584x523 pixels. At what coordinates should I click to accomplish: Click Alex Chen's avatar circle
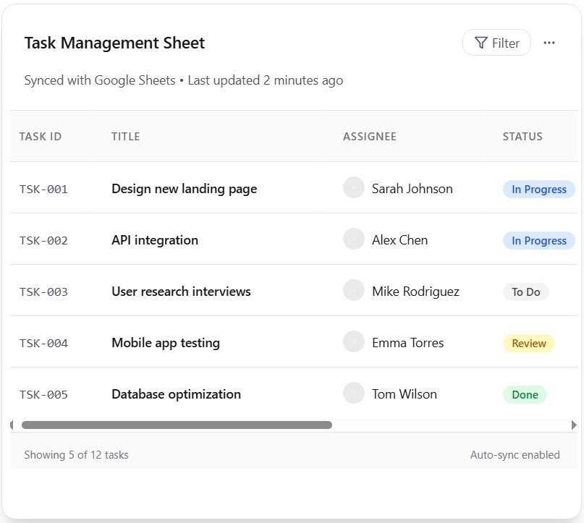353,239
